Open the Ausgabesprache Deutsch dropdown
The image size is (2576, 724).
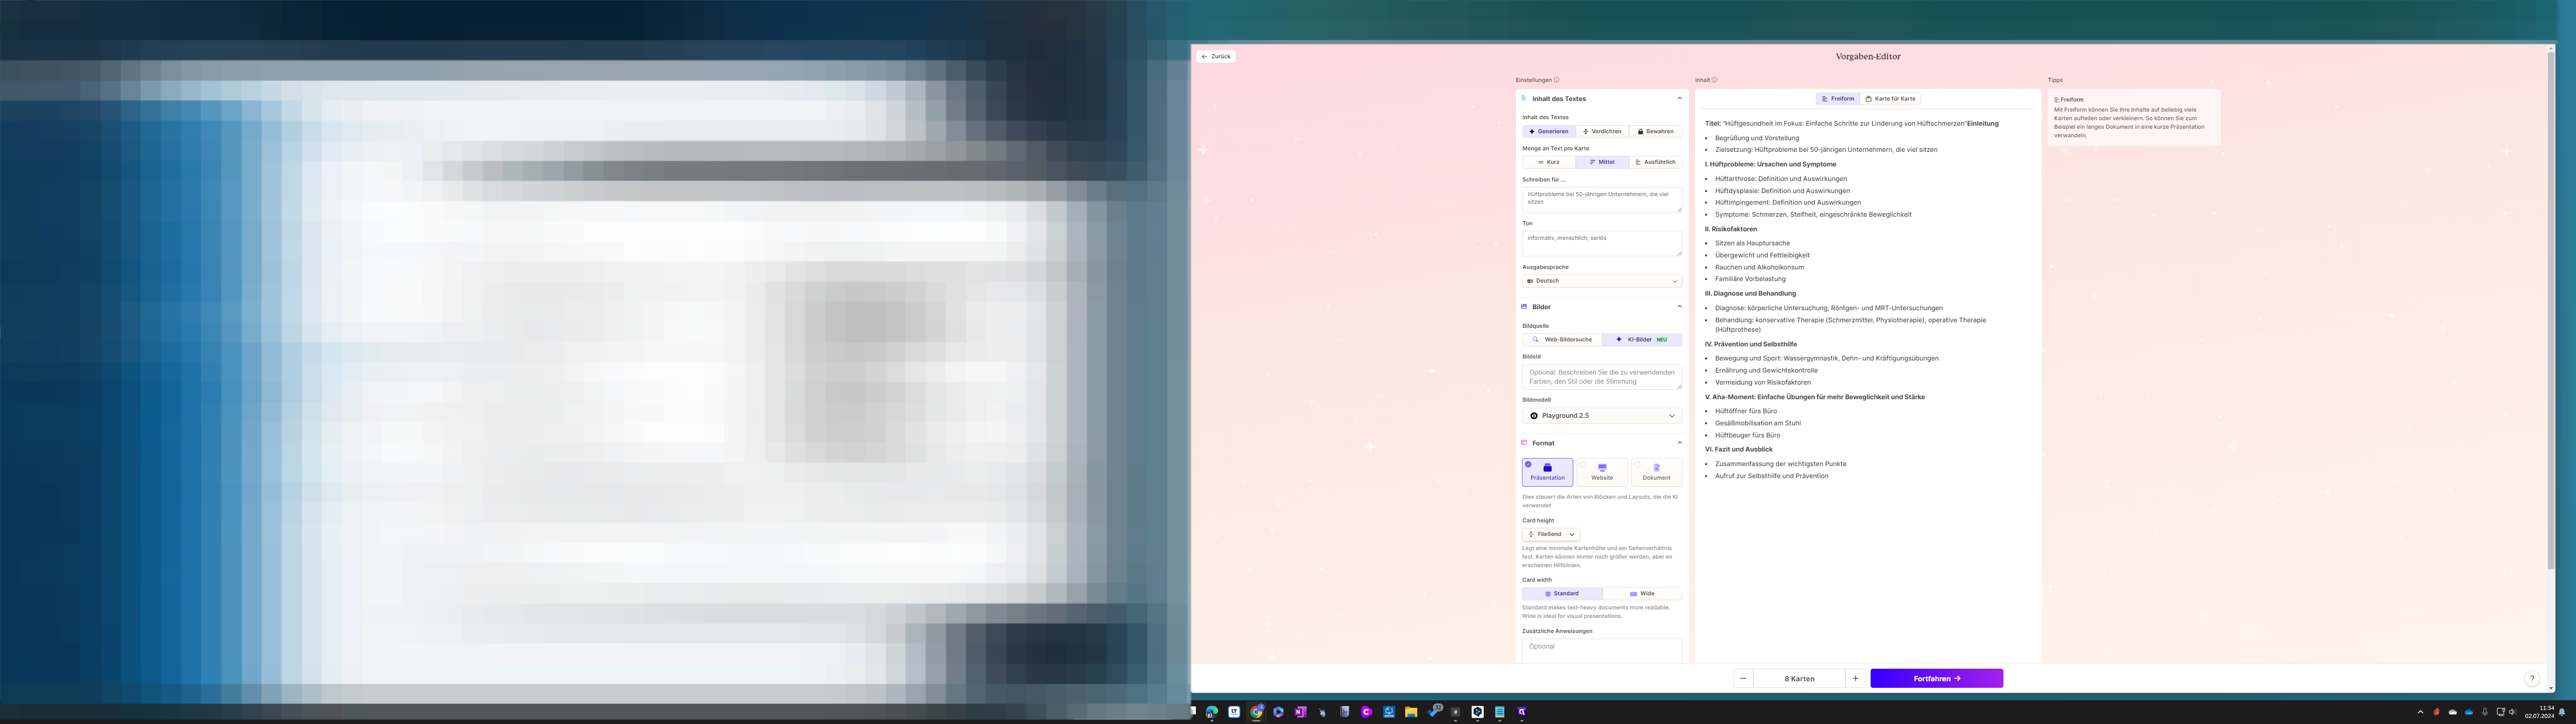[x=1602, y=281]
